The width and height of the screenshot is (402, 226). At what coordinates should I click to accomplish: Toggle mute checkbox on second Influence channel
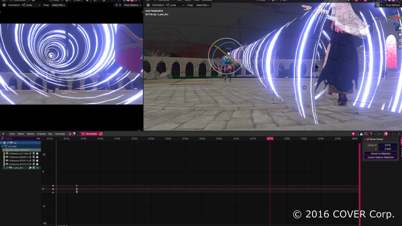pyautogui.click(x=33, y=157)
